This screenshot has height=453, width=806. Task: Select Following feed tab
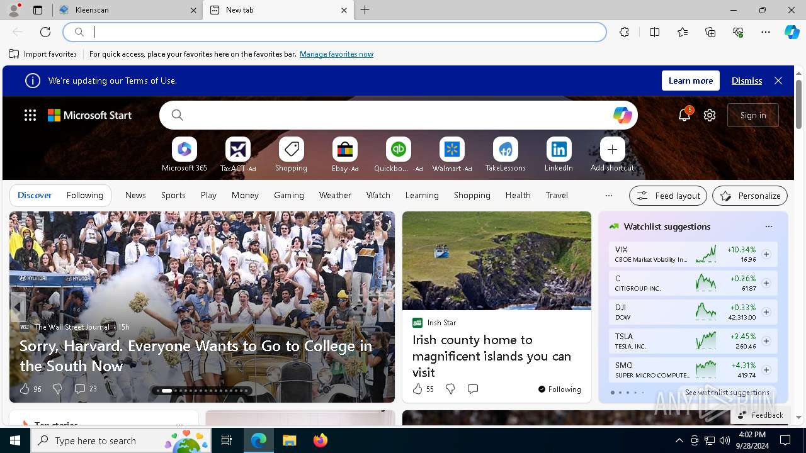pyautogui.click(x=84, y=195)
